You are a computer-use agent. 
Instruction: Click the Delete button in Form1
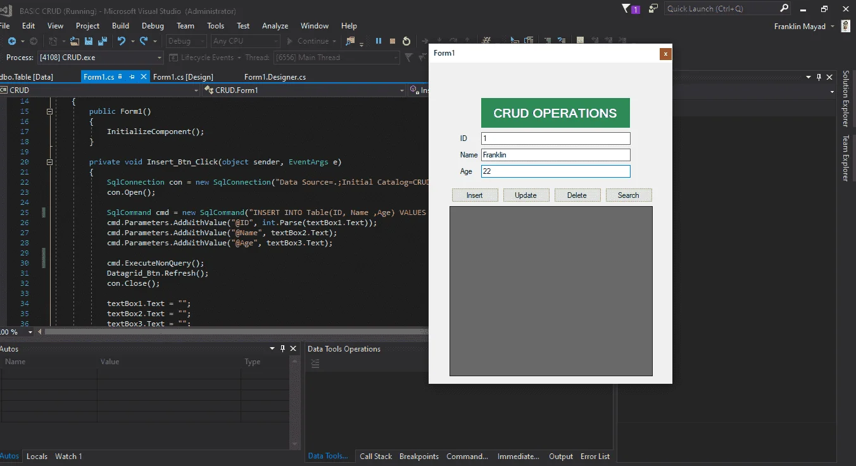tap(577, 195)
